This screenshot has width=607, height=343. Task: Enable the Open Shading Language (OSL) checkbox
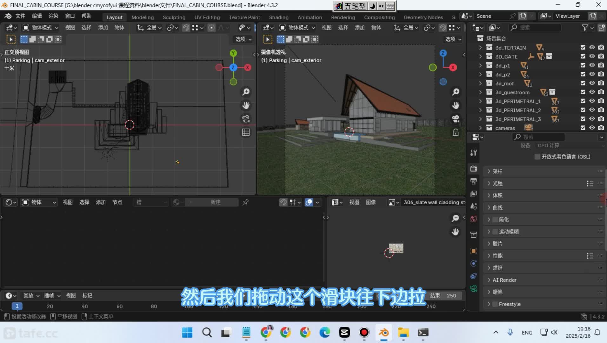pos(537,157)
